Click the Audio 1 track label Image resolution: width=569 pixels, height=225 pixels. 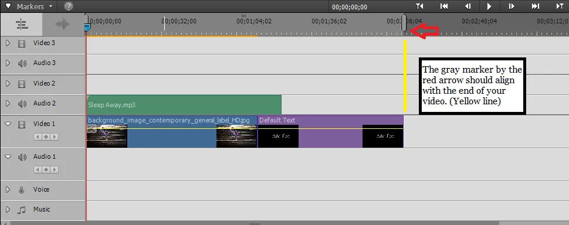(x=45, y=157)
